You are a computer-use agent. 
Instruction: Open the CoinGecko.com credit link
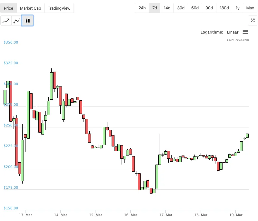(238, 40)
